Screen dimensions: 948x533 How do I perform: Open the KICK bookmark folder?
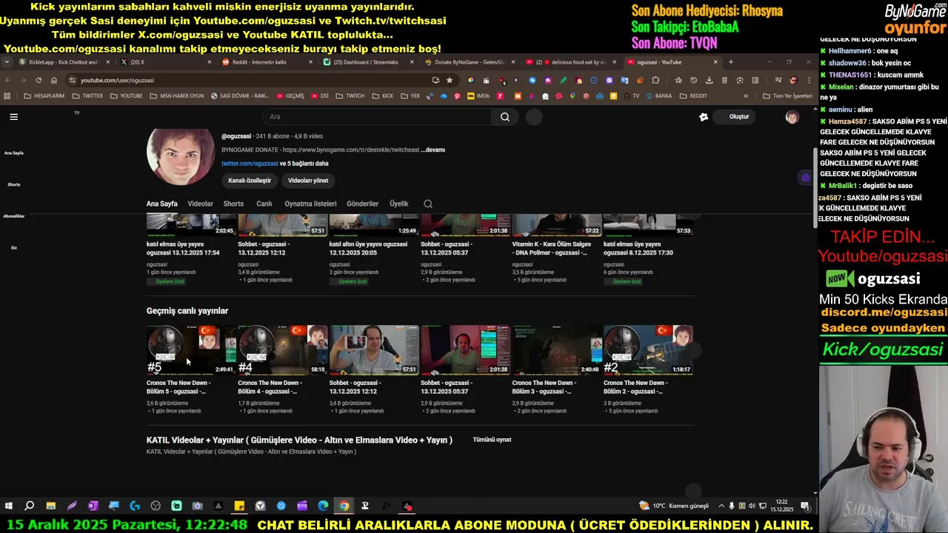click(x=383, y=96)
